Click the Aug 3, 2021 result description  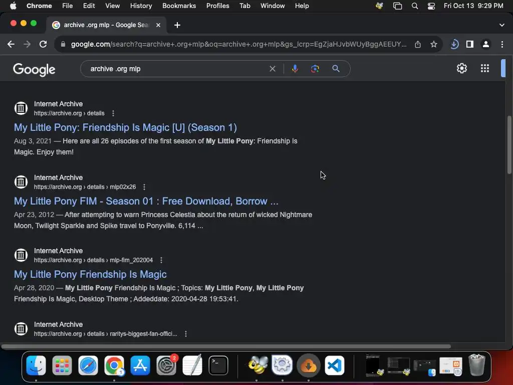coord(156,146)
